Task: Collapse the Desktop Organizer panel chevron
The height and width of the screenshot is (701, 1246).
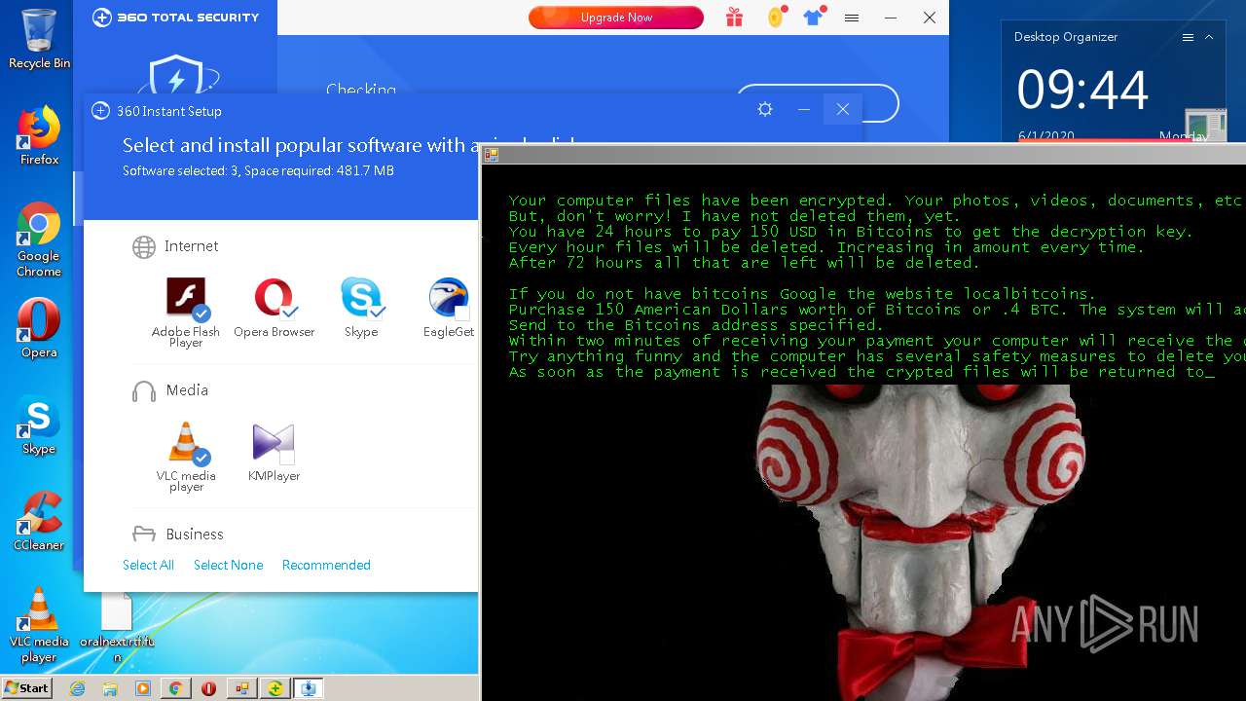Action: pyautogui.click(x=1209, y=37)
